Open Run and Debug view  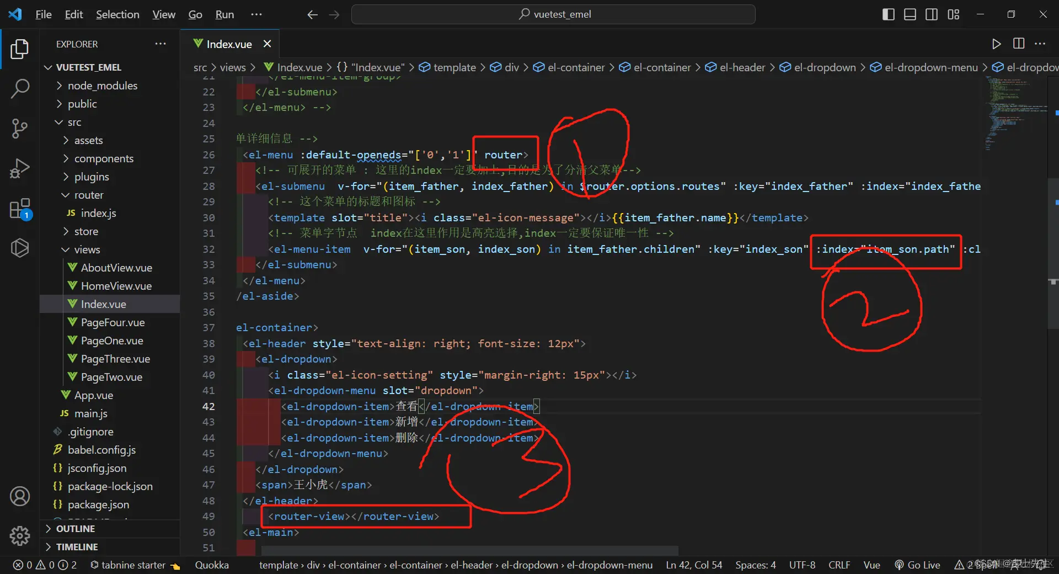20,168
